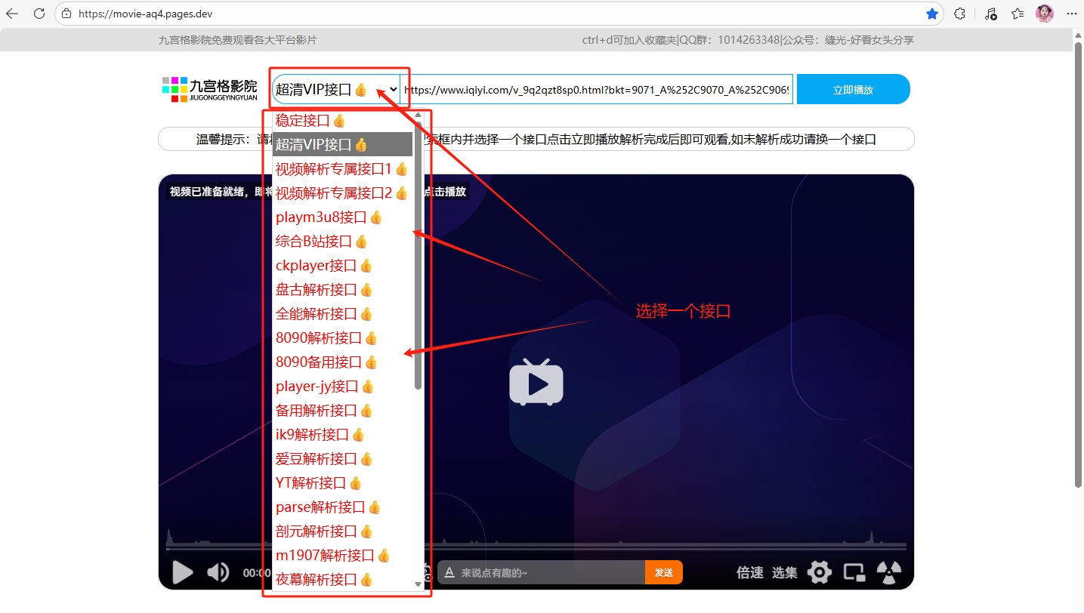Open the 选集 episode selection list
The height and width of the screenshot is (613, 1084).
(x=784, y=572)
